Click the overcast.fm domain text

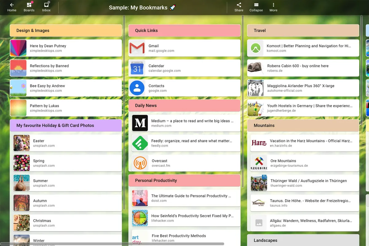click(x=161, y=166)
